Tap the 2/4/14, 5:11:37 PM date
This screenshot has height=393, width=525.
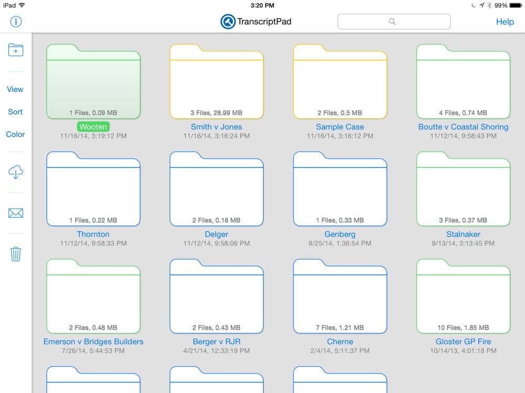pyautogui.click(x=340, y=351)
